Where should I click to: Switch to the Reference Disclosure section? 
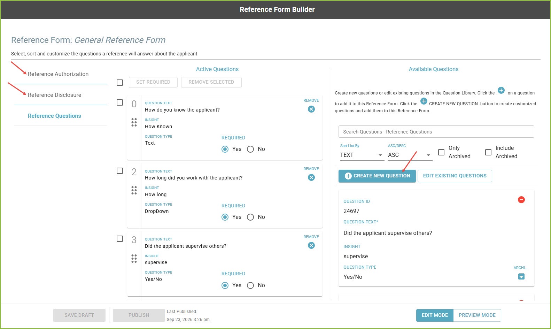[x=54, y=95]
